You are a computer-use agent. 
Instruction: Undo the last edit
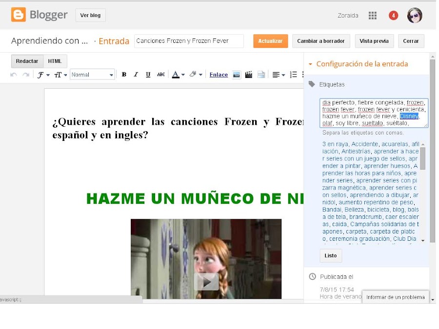(x=14, y=75)
